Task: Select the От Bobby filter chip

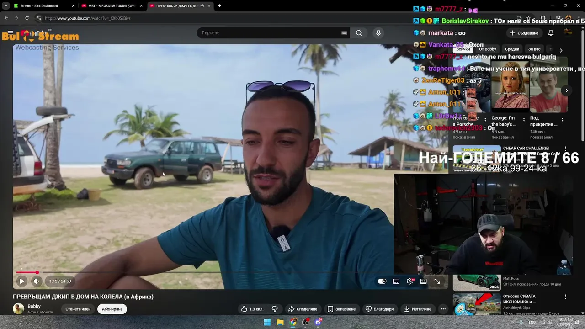Action: [x=487, y=49]
